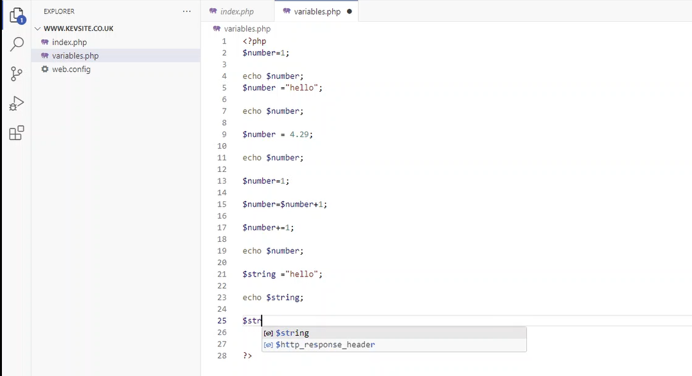
Task: Click the "$str" text on line 25
Action: [x=252, y=321]
